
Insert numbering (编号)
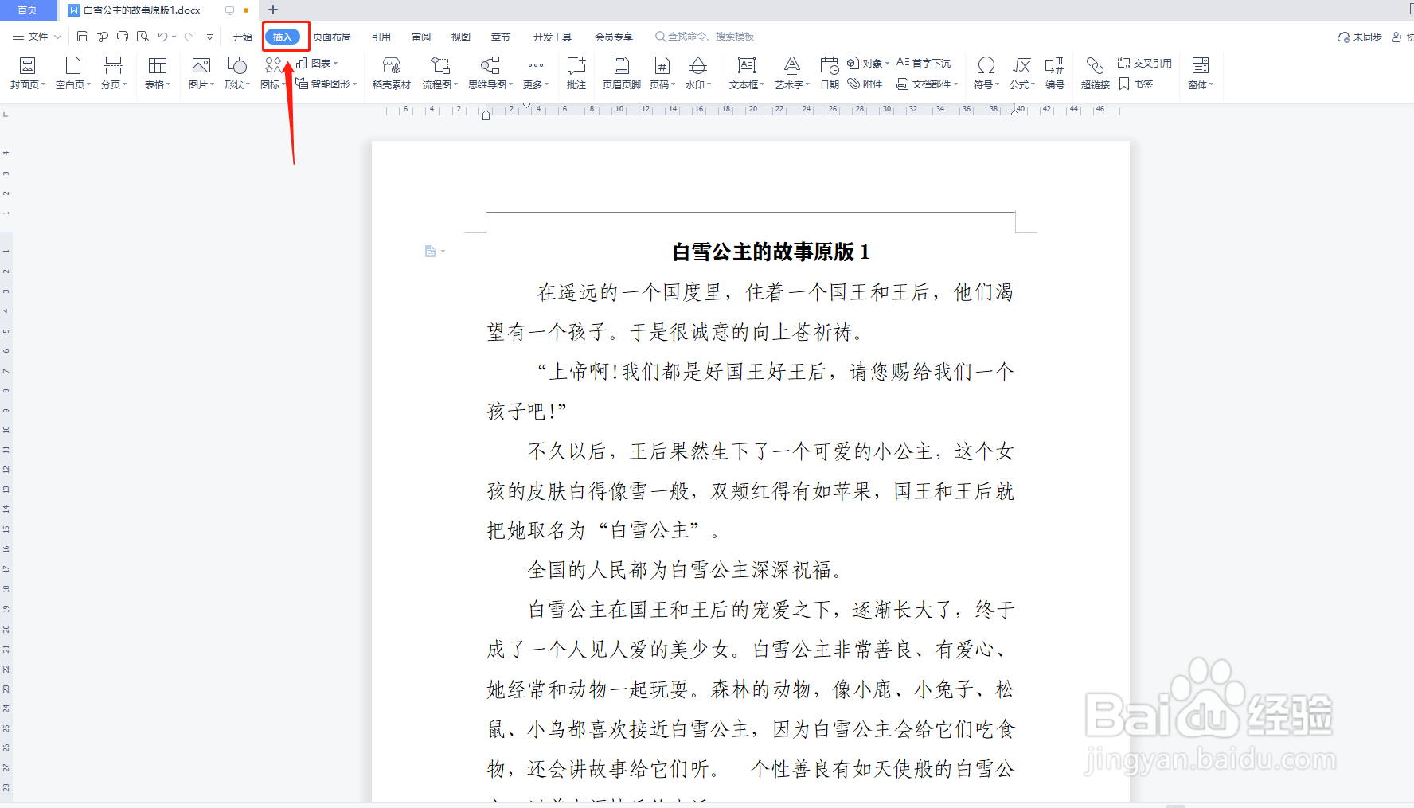[x=1055, y=73]
